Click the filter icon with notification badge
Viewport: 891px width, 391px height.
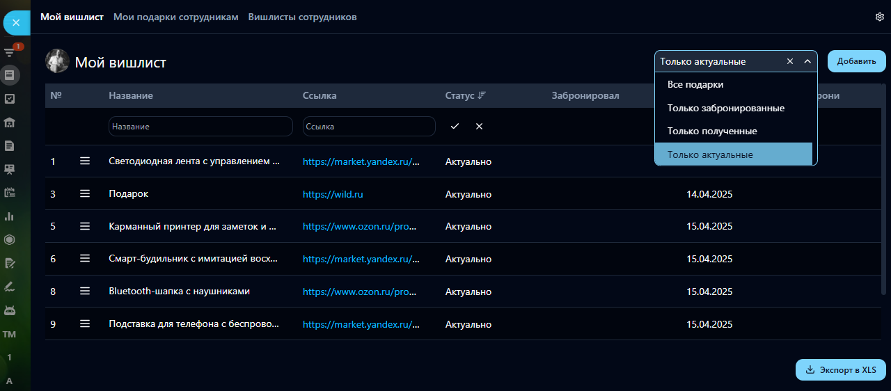pyautogui.click(x=10, y=52)
